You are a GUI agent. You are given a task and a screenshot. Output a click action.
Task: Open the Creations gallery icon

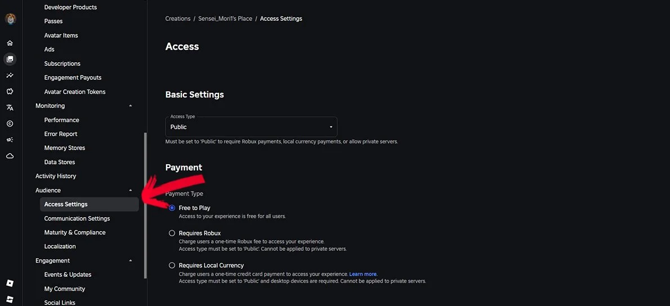pos(10,59)
